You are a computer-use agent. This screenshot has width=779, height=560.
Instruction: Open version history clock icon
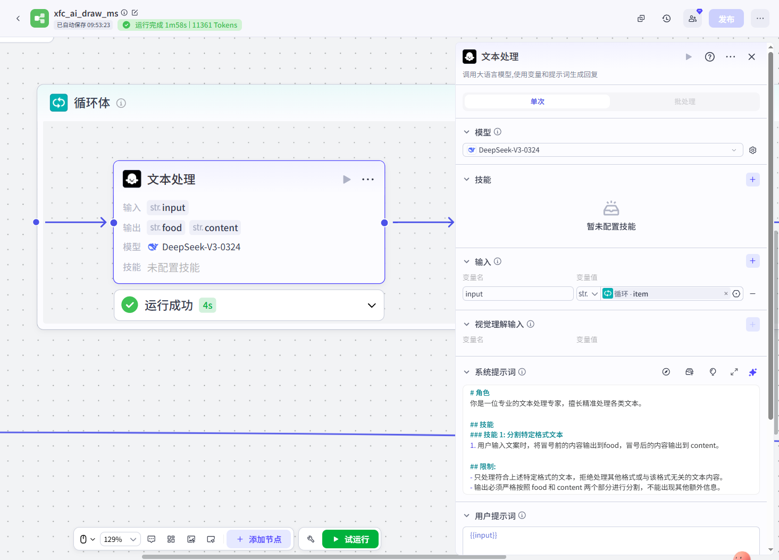(x=667, y=19)
